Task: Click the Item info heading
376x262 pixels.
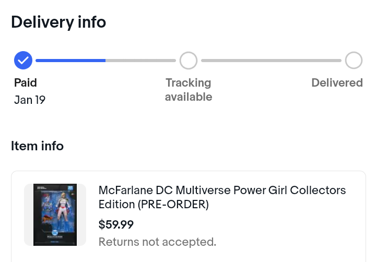Action: (x=37, y=146)
